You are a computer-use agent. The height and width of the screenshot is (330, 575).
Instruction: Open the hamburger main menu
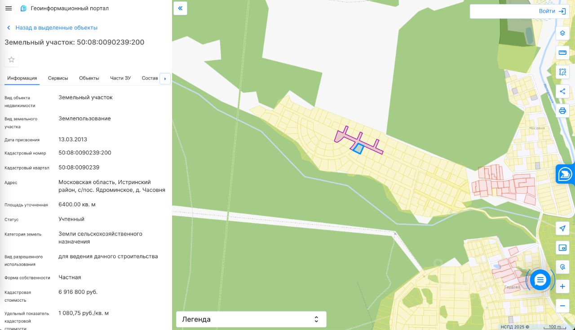coord(9,9)
